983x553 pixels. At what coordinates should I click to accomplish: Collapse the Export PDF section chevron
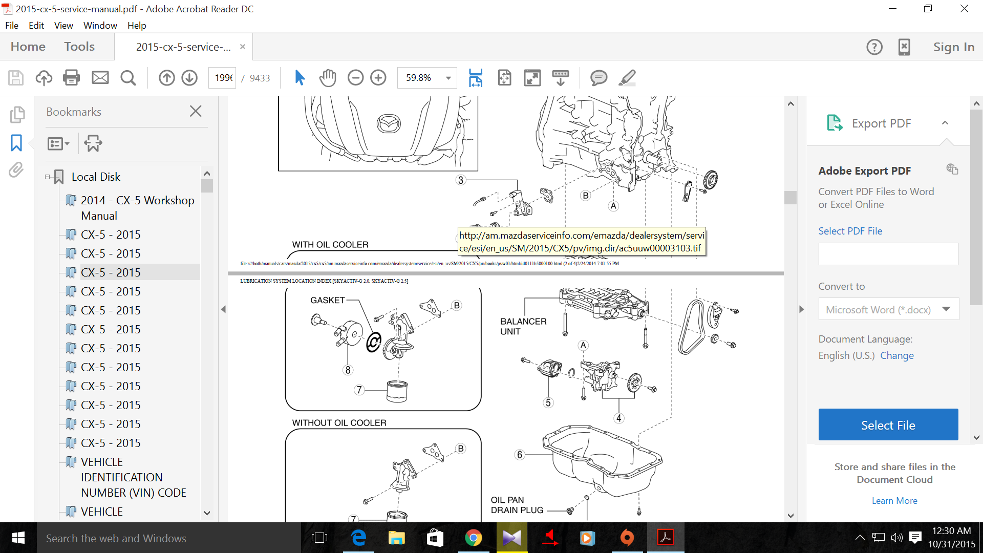pos(945,123)
